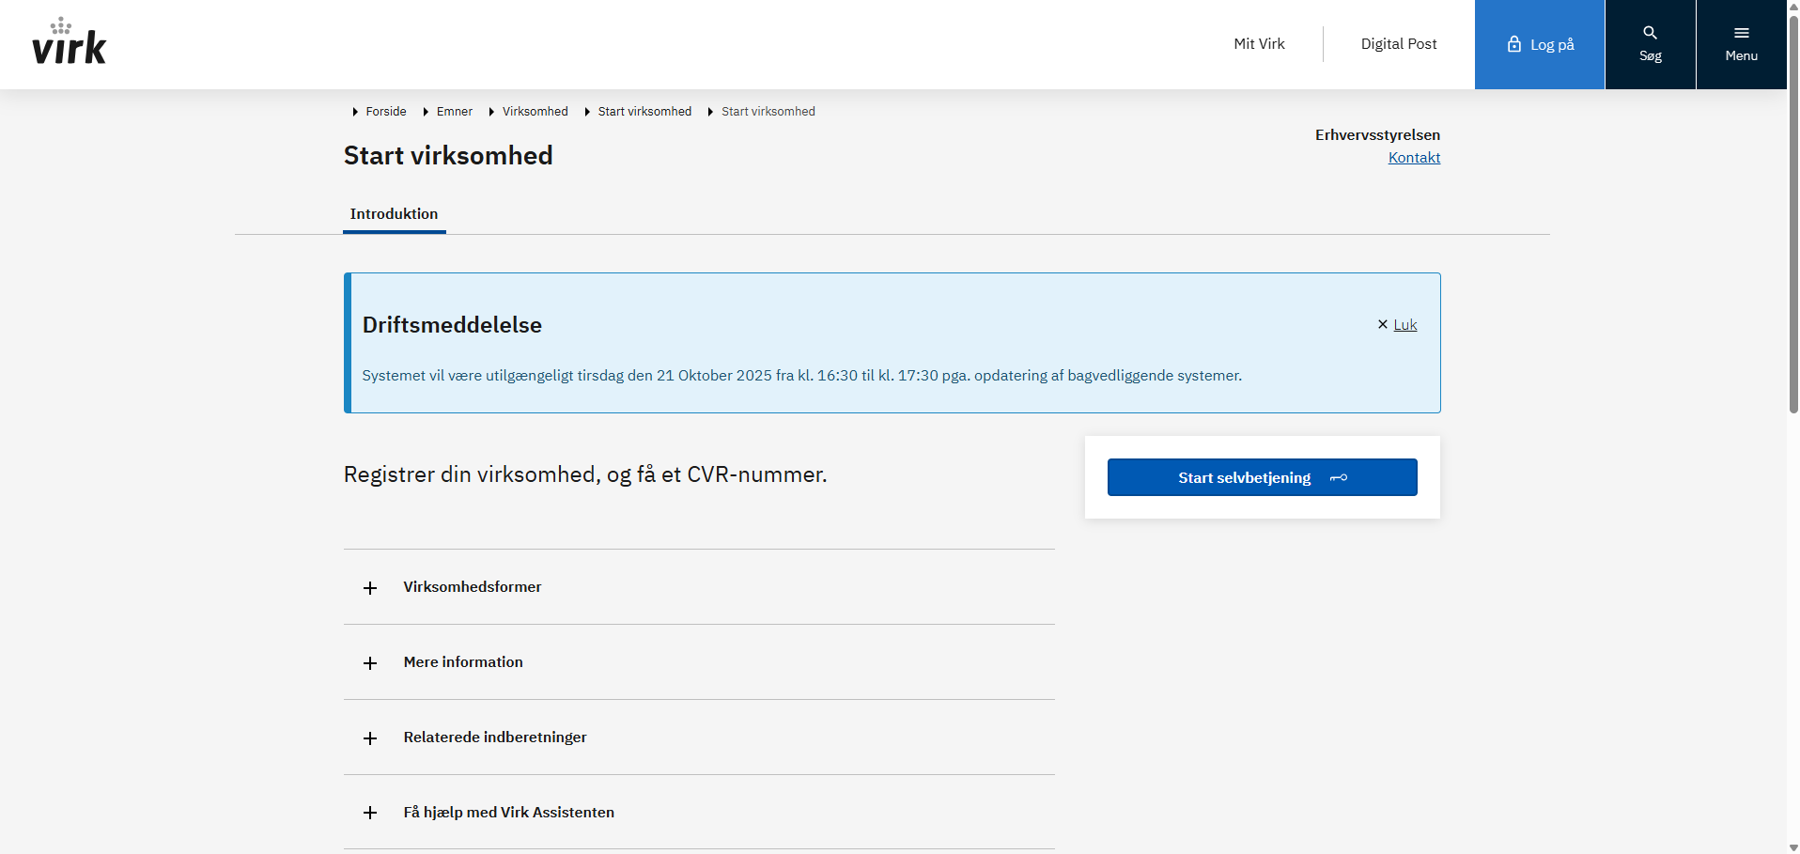Close the Driftsmeddelelse with the X icon
The height and width of the screenshot is (854, 1800).
(x=1383, y=324)
